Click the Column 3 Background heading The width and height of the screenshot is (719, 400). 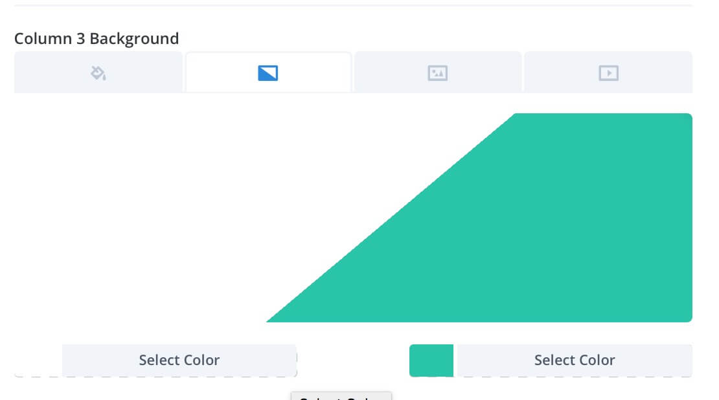(x=97, y=38)
